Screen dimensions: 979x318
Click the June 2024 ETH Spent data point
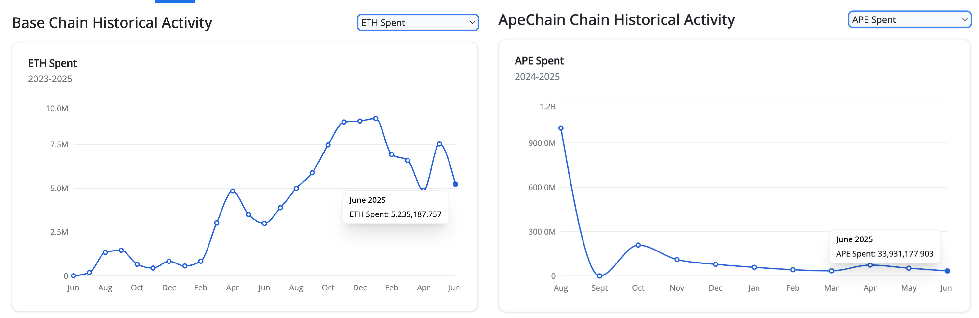pos(264,224)
